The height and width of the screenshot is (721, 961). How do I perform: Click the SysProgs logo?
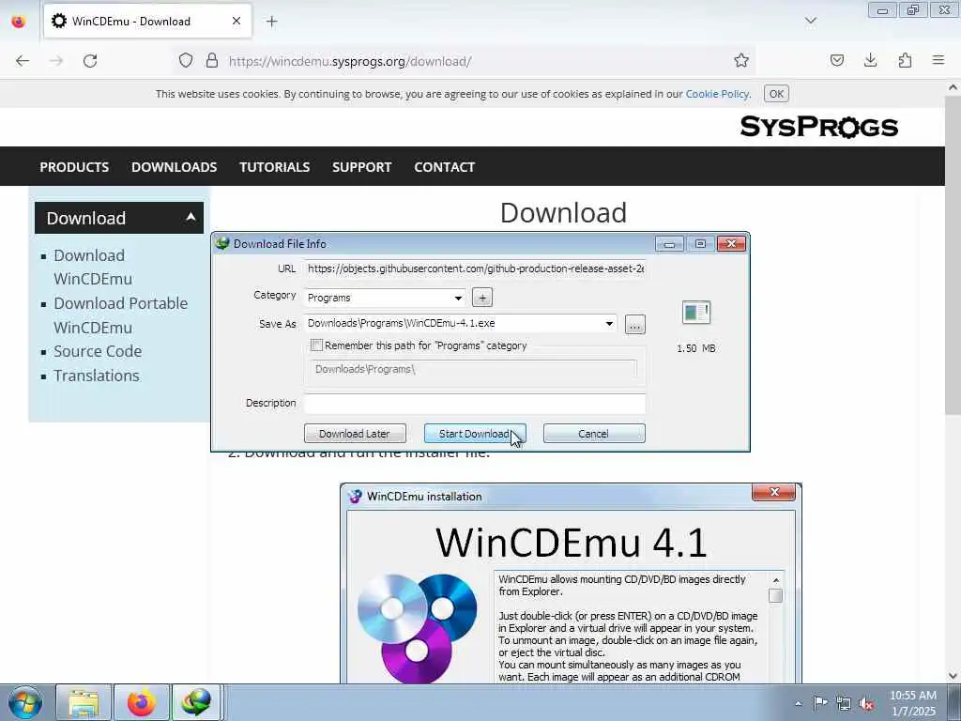click(818, 127)
